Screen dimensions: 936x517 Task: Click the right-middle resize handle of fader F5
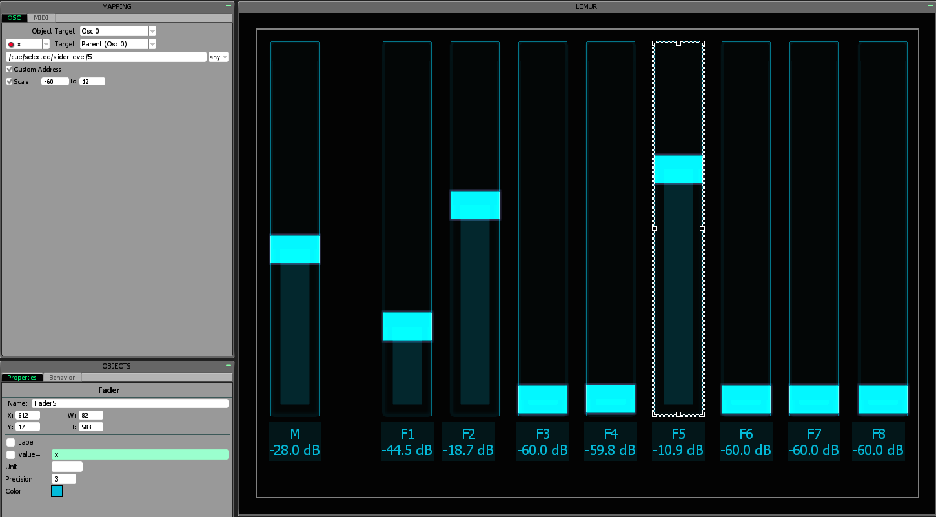point(702,228)
